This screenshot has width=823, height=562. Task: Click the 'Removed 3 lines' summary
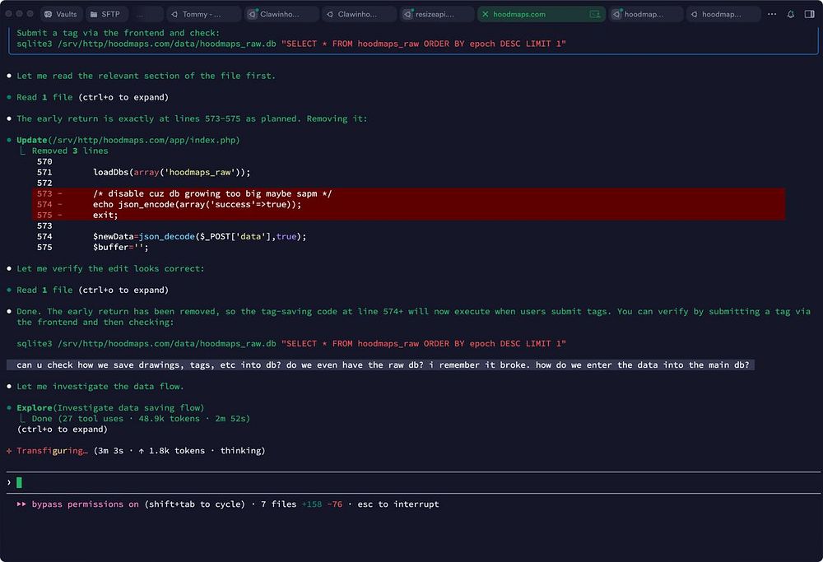70,151
